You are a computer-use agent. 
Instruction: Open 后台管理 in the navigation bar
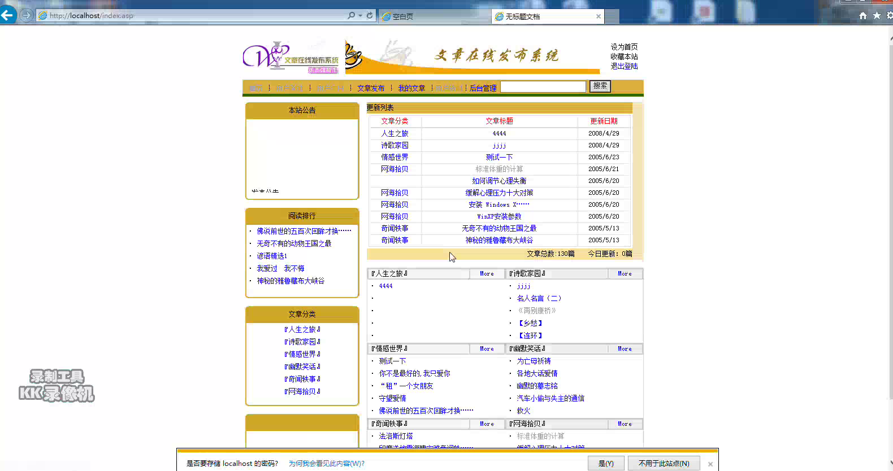tap(483, 88)
